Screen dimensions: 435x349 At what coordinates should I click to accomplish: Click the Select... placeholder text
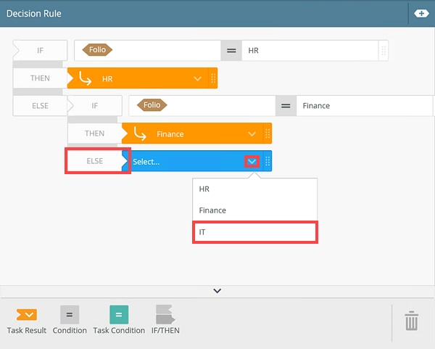point(146,162)
